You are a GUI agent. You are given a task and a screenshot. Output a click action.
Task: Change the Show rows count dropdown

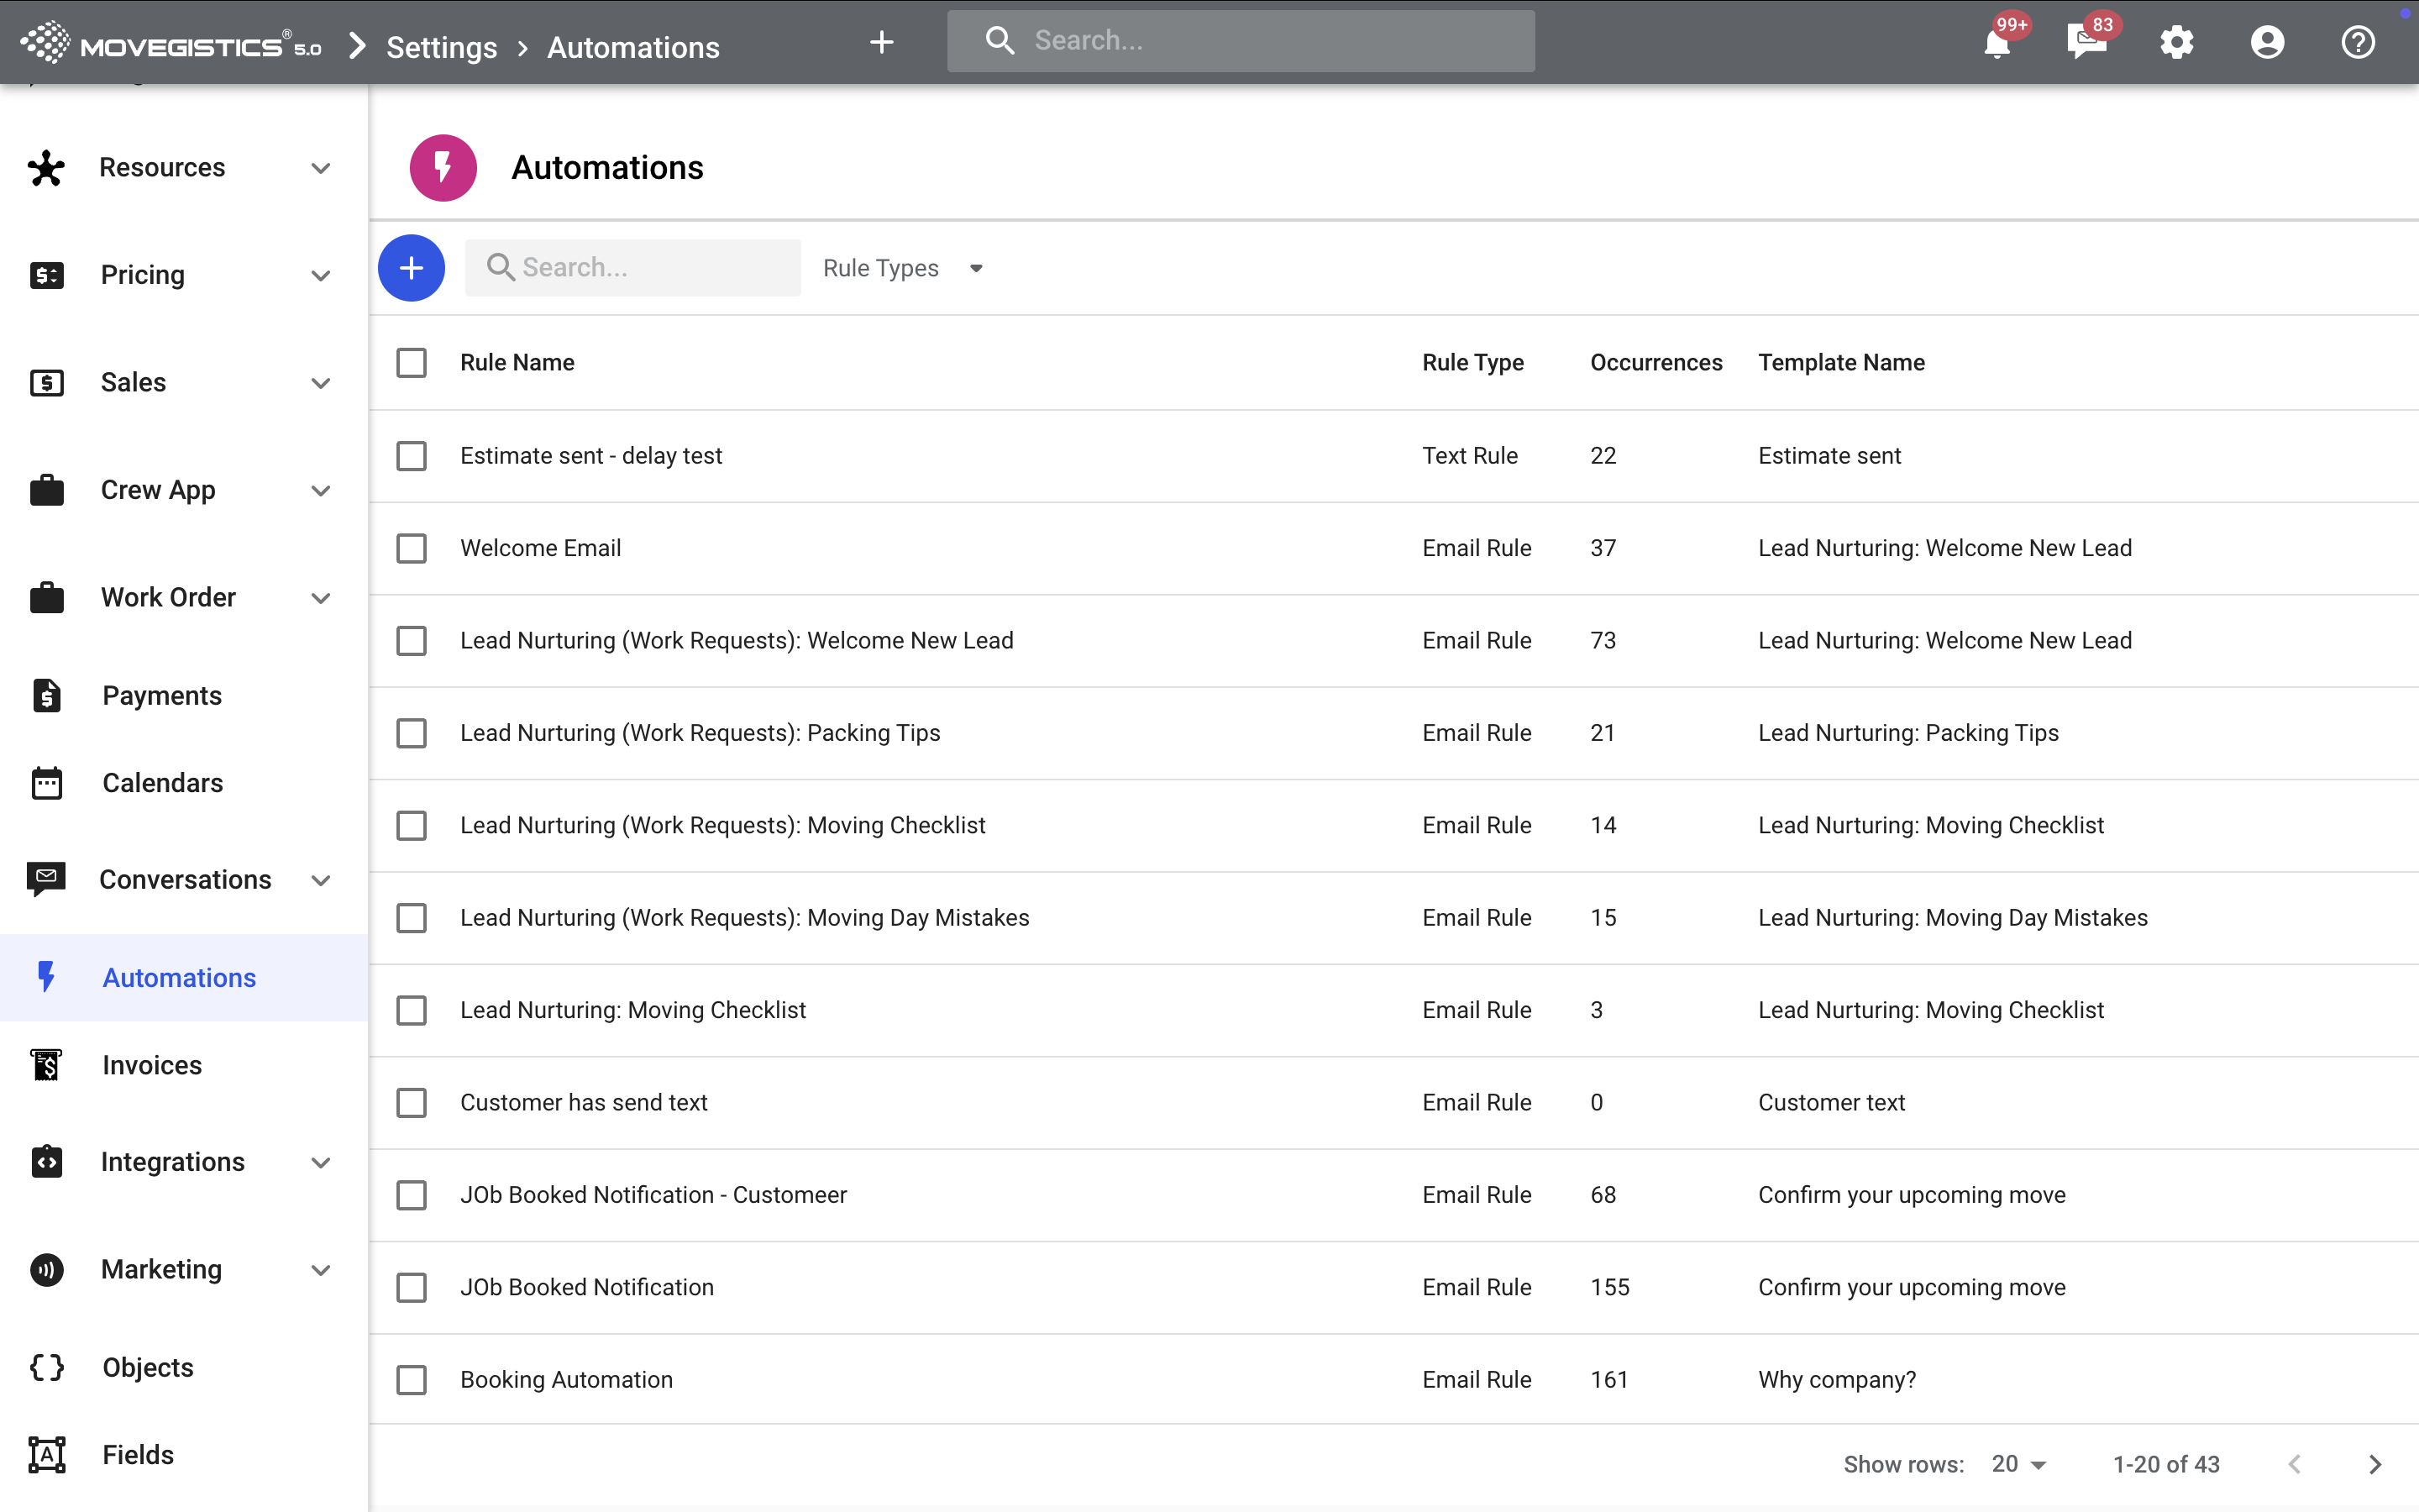(2018, 1464)
